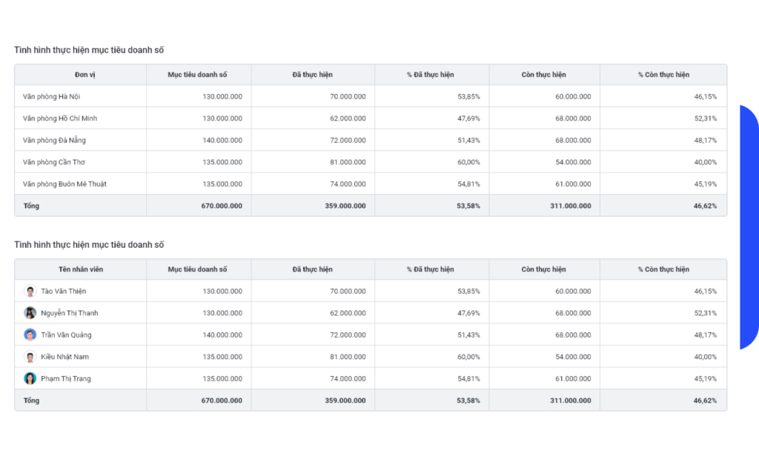Click "% Đã thực hiện" header in employee table
The height and width of the screenshot is (456, 759).
430,269
